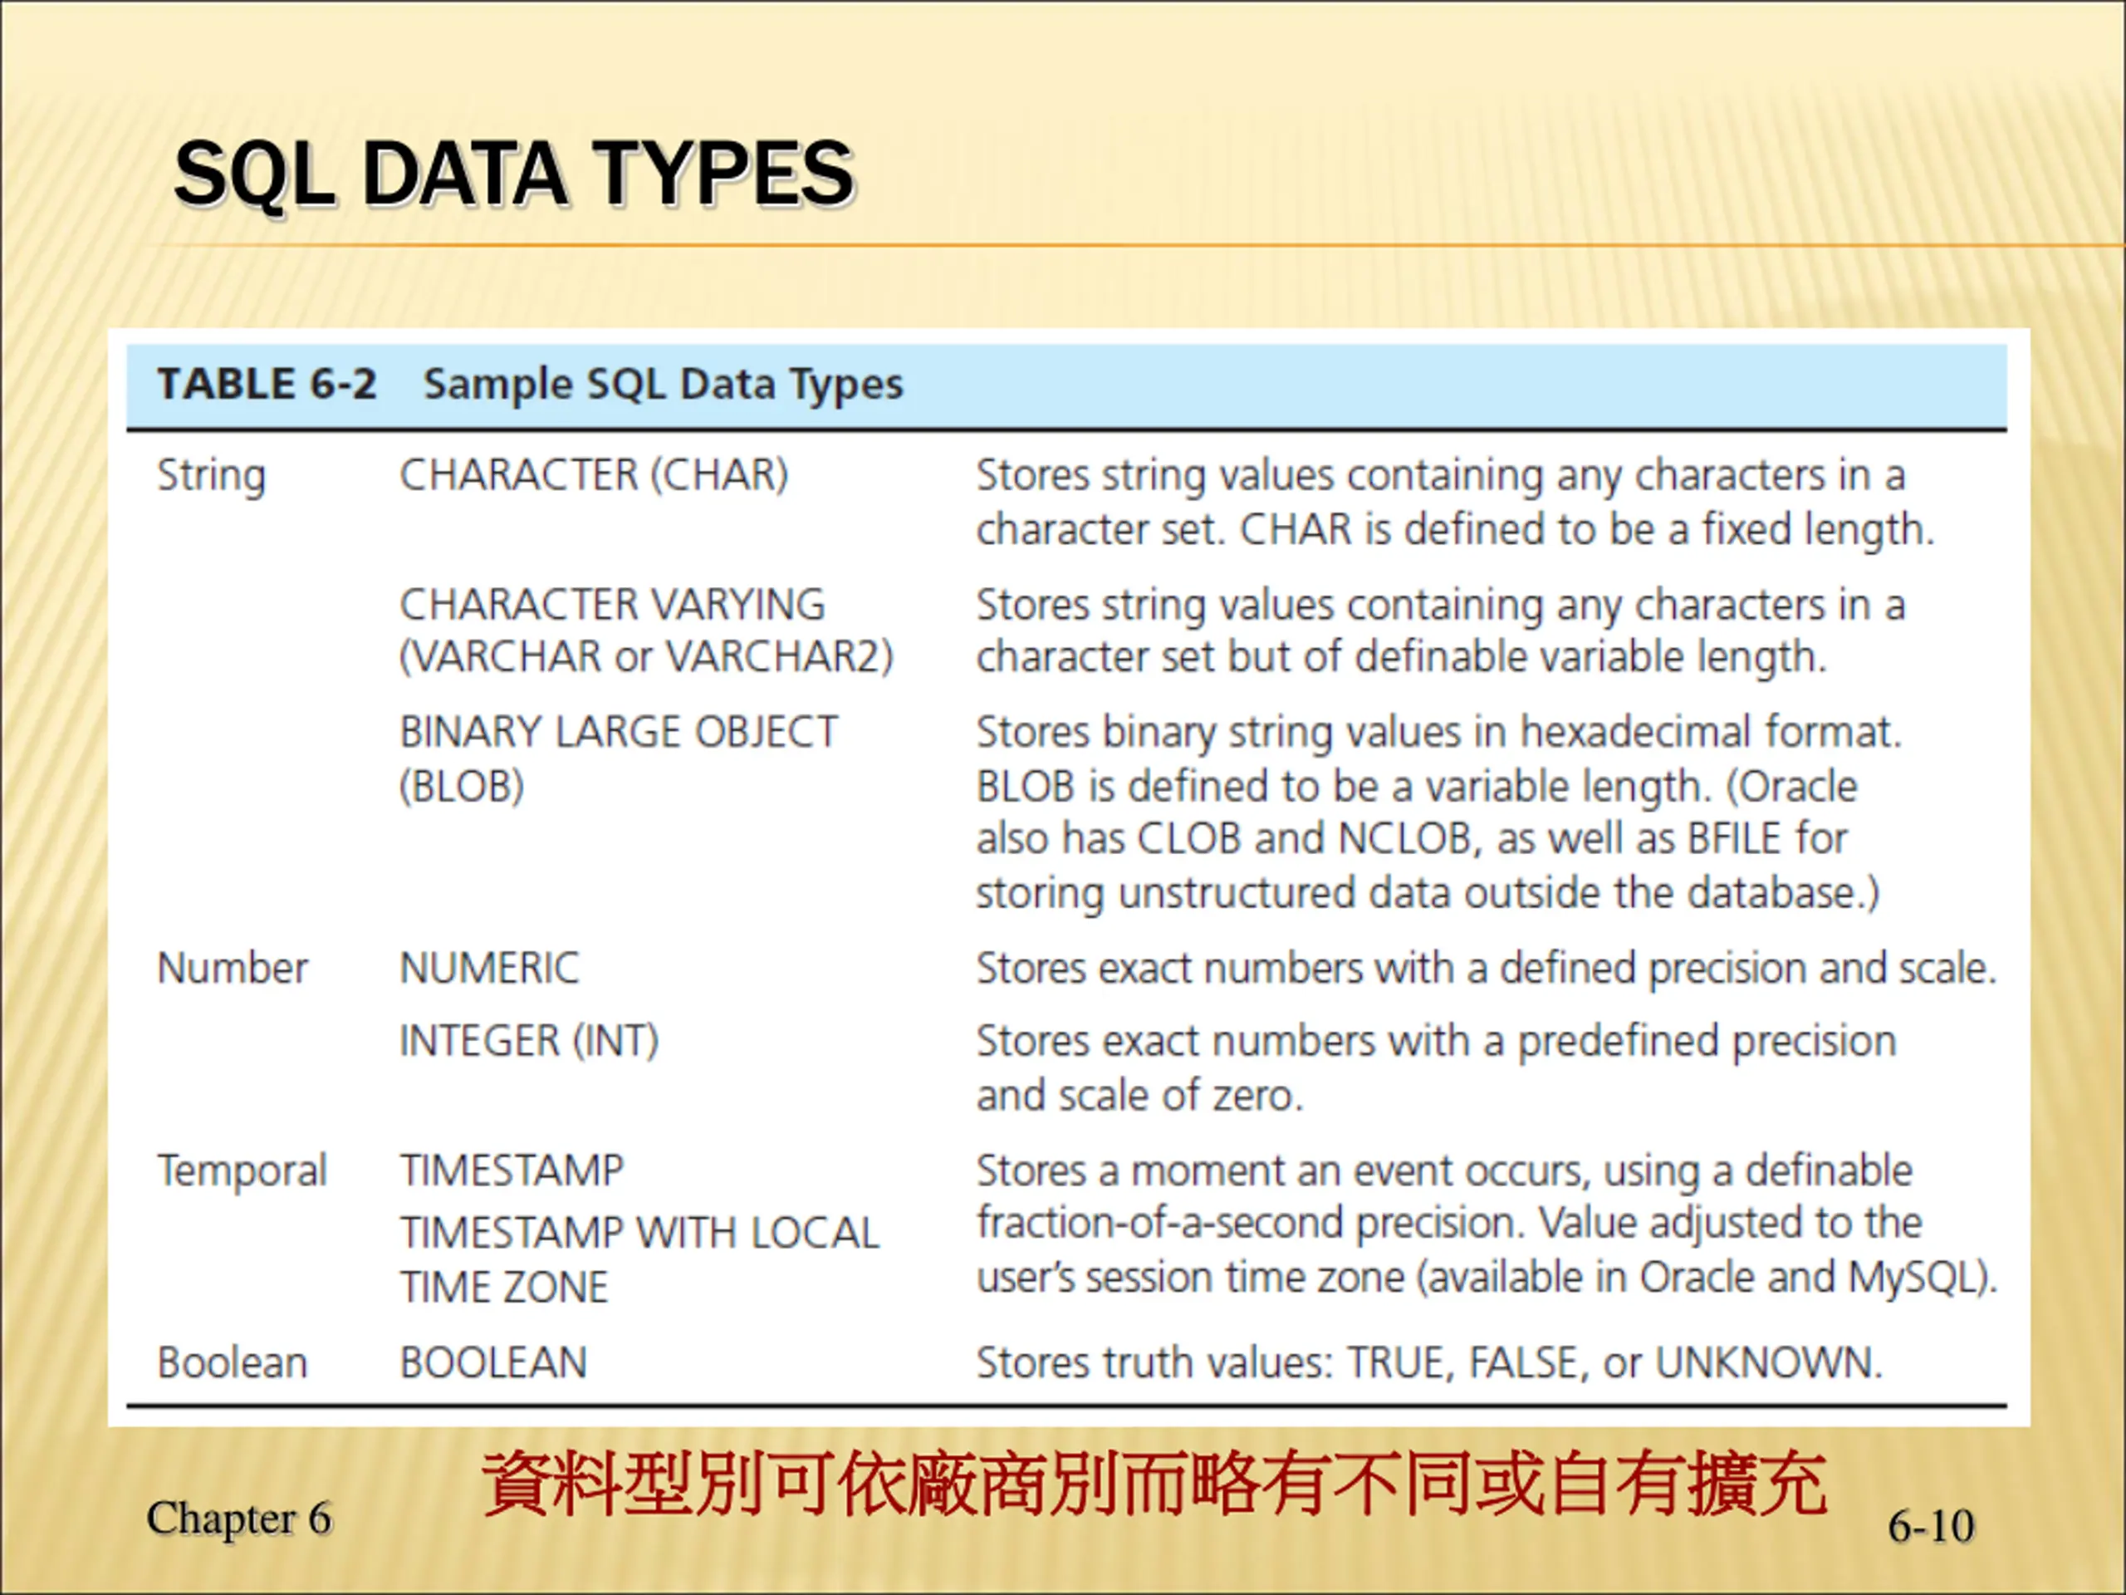Select the 'Boolean' category cell

pos(233,1363)
